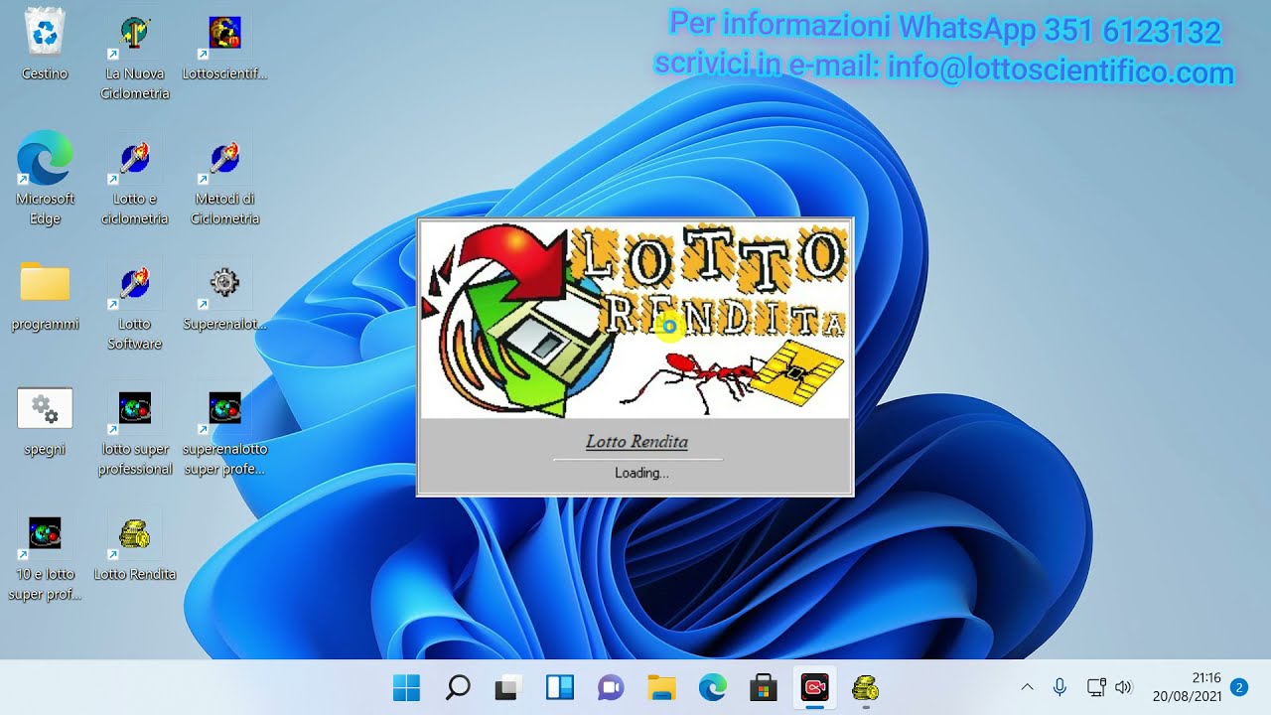Select Metodi di Ciclometria desktop shortcut
The image size is (1271, 715).
(225, 181)
